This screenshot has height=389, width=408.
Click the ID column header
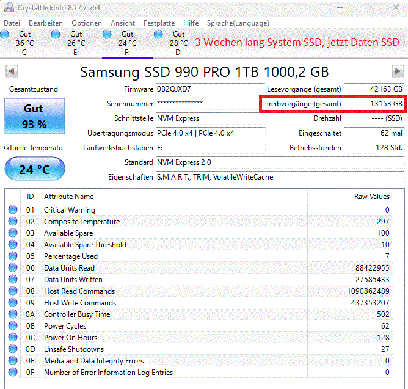30,197
